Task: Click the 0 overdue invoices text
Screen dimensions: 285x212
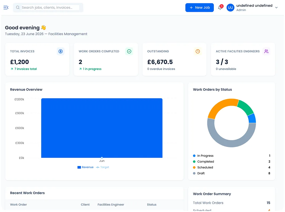Action: (161, 69)
